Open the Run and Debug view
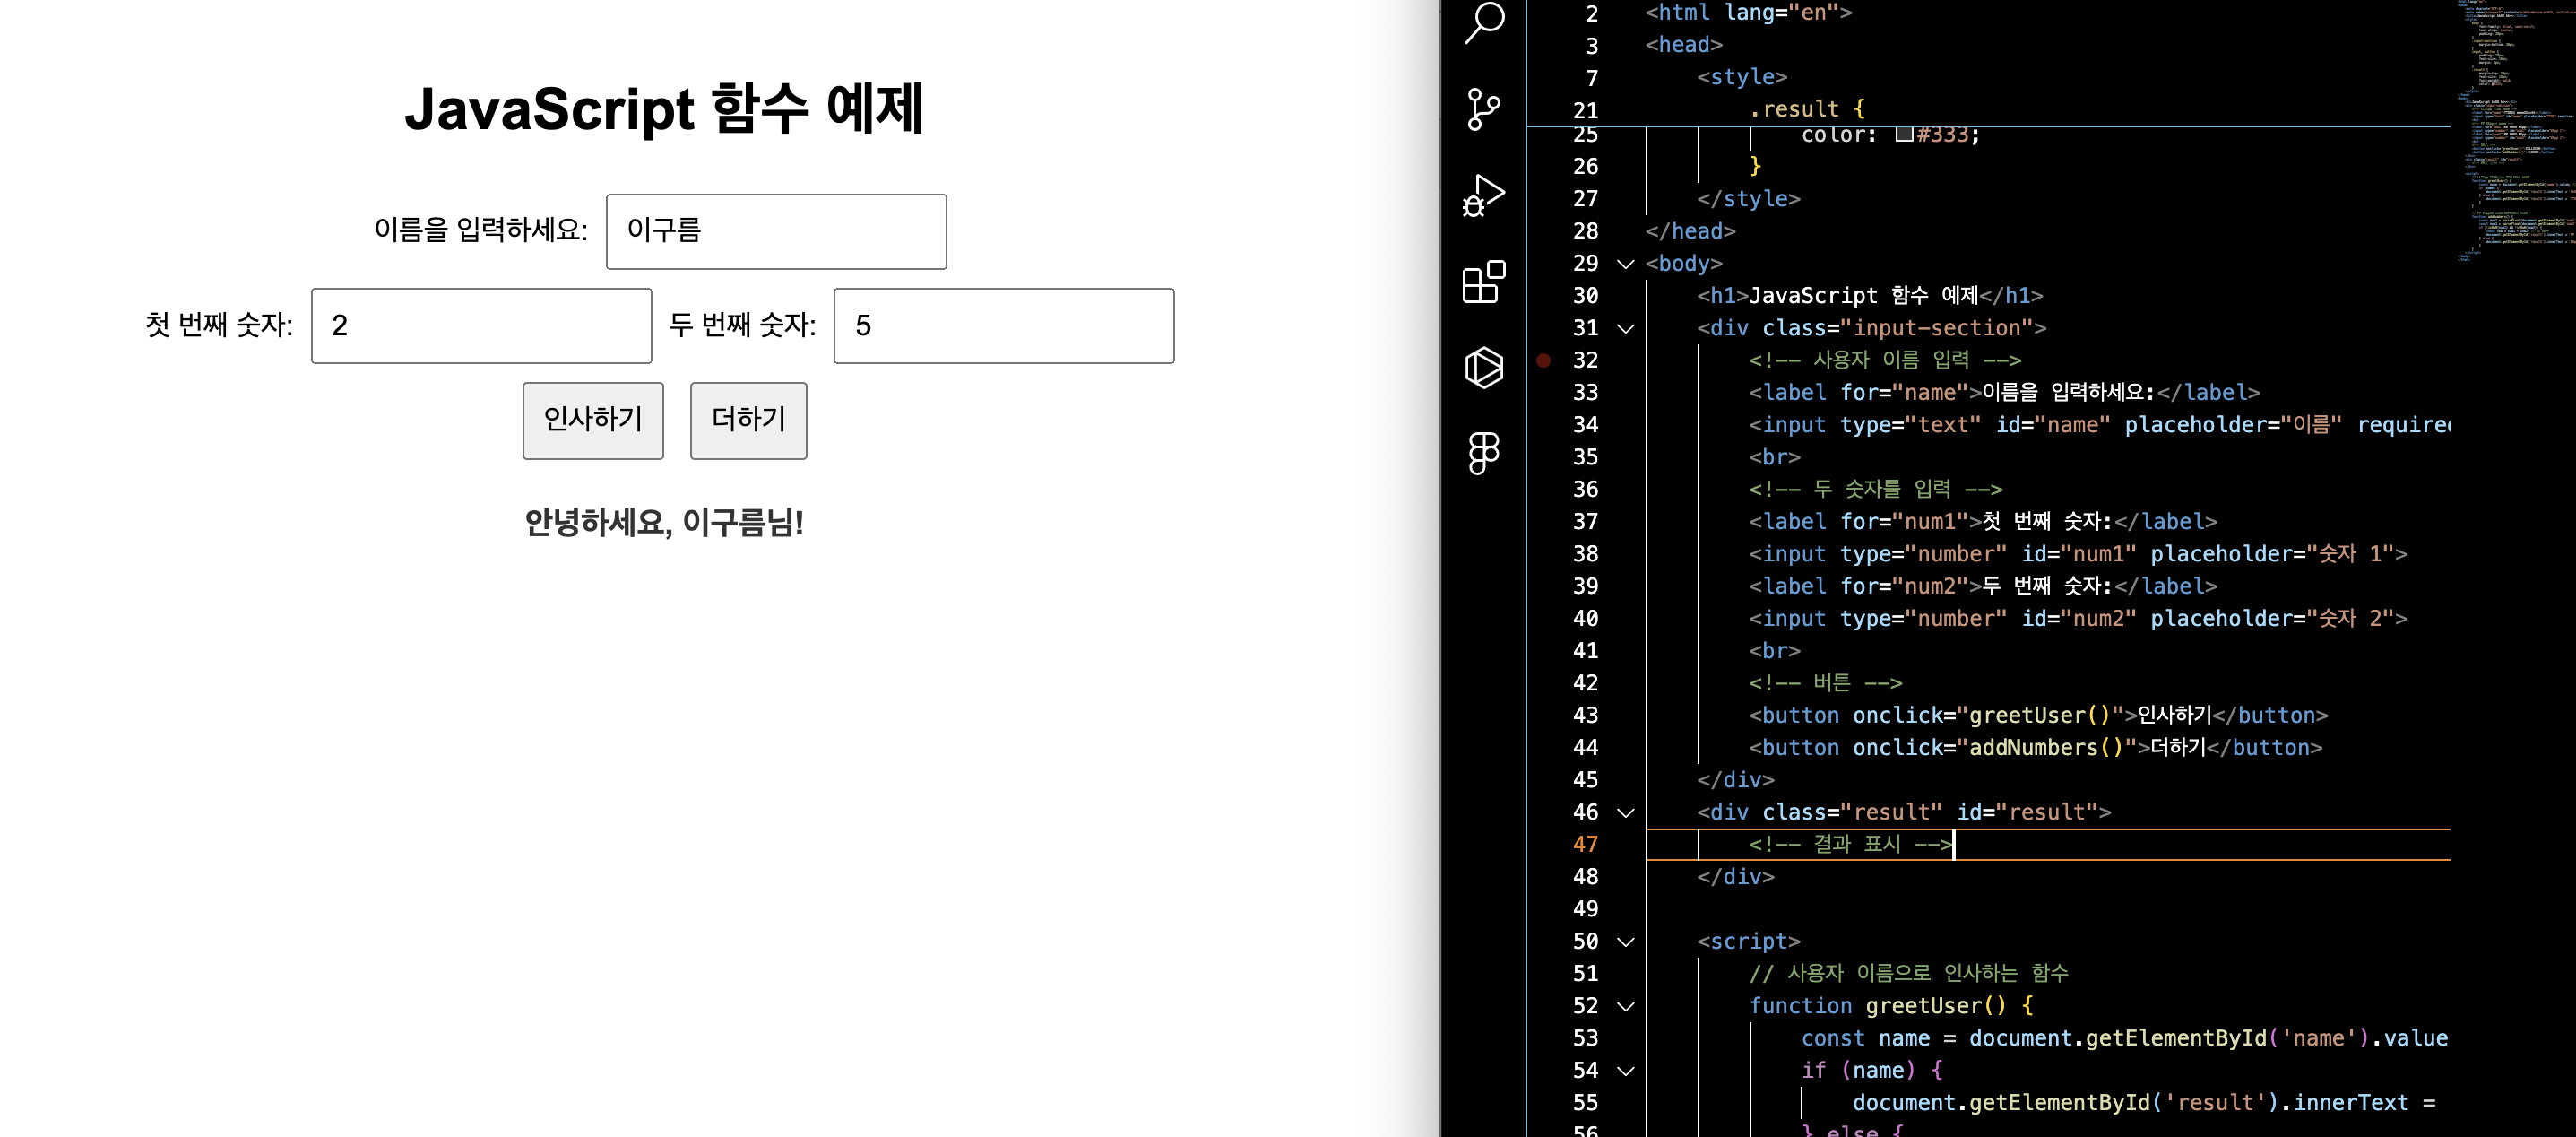 click(x=1484, y=196)
